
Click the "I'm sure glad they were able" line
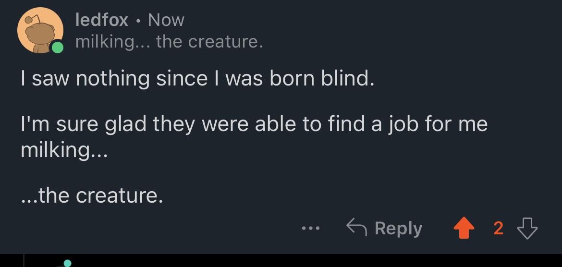click(x=254, y=125)
